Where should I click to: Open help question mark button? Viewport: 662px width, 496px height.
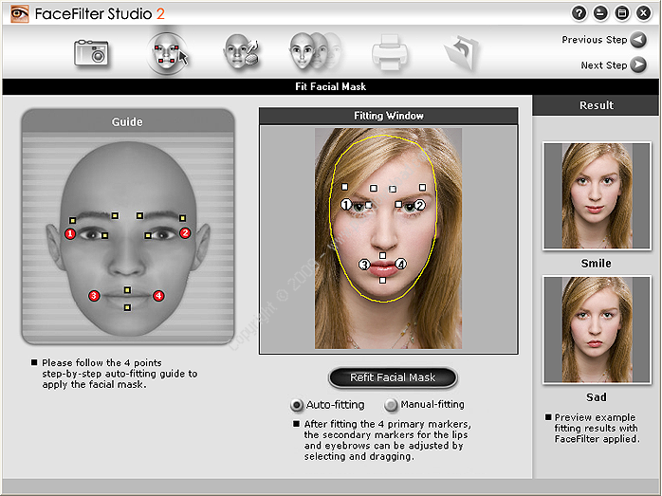click(579, 13)
